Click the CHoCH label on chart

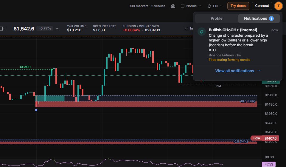click(x=25, y=67)
